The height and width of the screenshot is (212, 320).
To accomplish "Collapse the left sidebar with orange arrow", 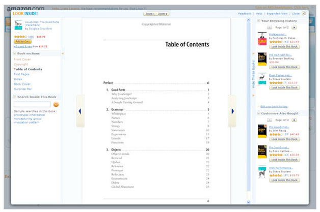I will click(63, 53).
